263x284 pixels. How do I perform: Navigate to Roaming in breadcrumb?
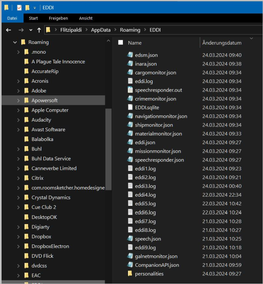130,30
